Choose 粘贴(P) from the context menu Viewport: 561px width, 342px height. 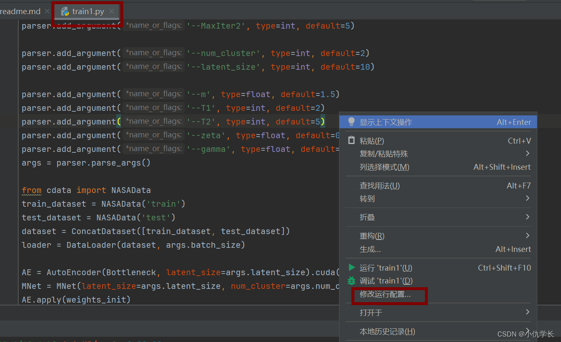[438, 141]
